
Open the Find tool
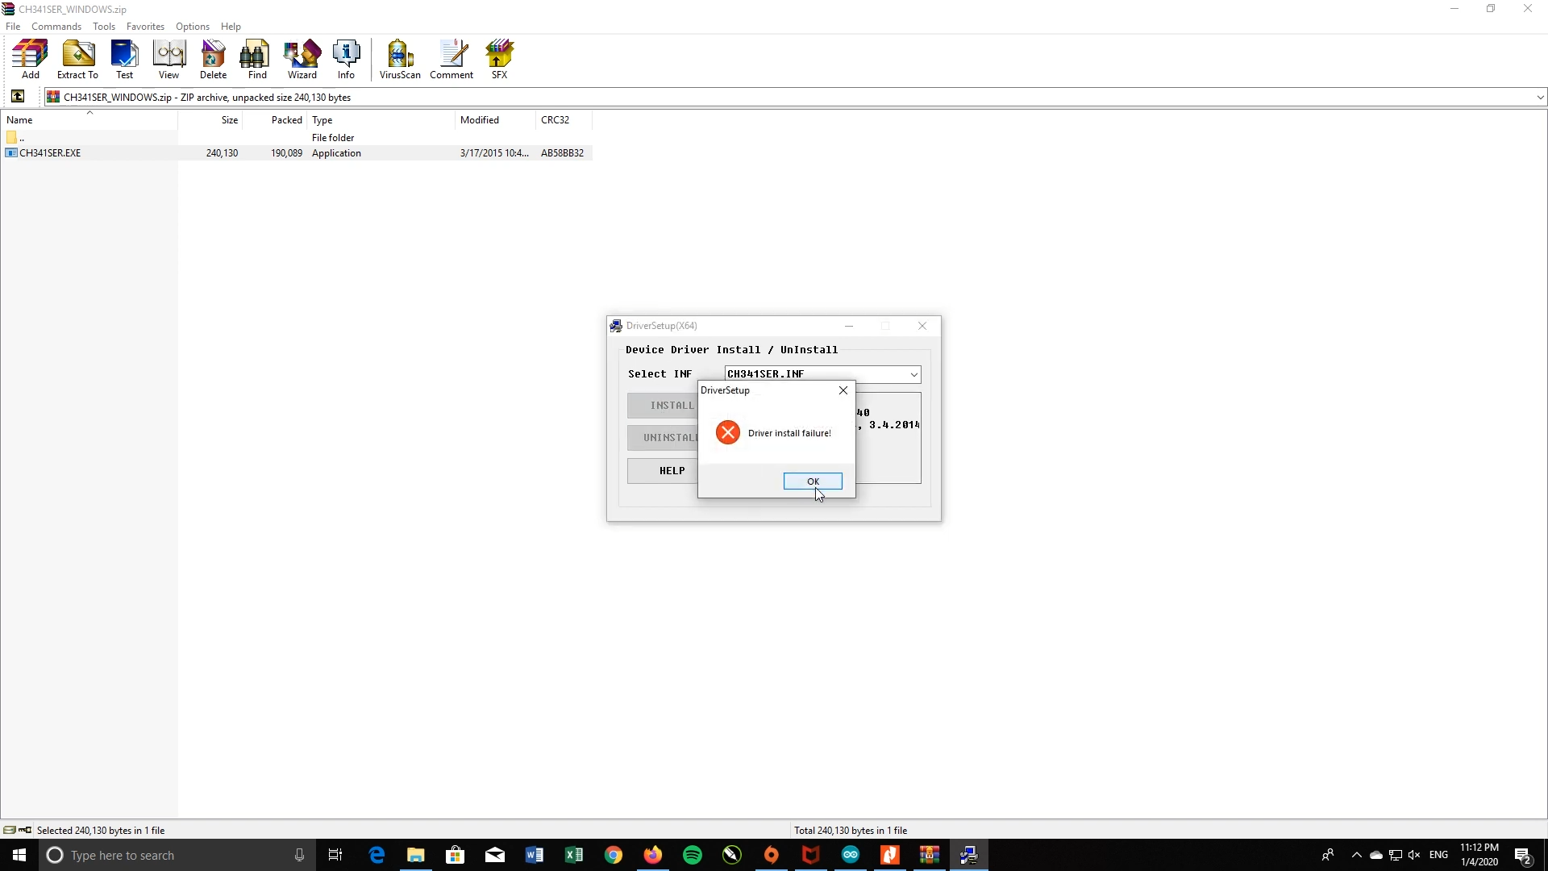pos(257,59)
